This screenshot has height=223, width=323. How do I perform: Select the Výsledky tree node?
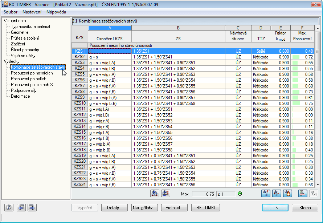(12, 61)
